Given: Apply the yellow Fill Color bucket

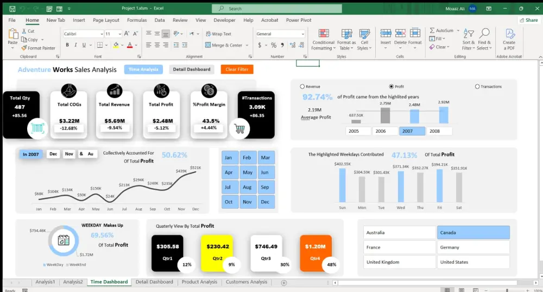Looking at the screenshot, I should 116,45.
